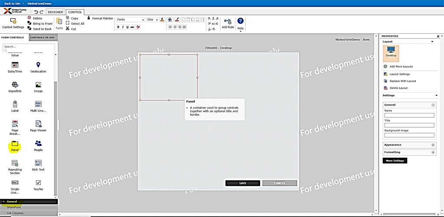Select the Multi Line textbox control
The image size is (444, 217).
tap(38, 107)
